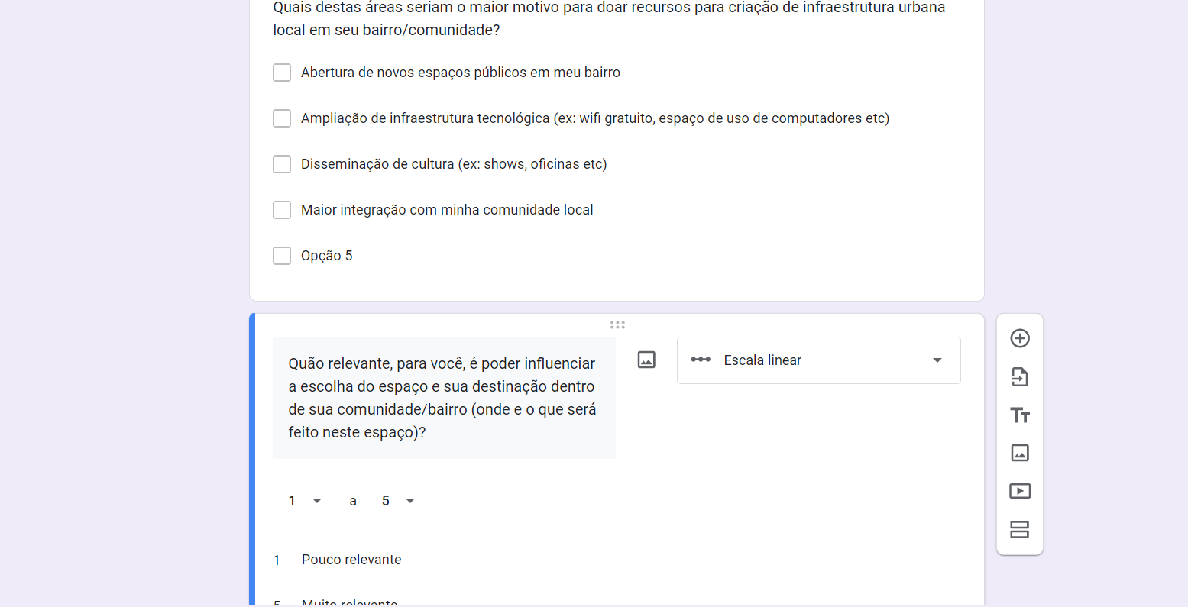The width and height of the screenshot is (1188, 607).
Task: Check 'Maior integração com minha comunidade local'
Action: click(x=282, y=210)
